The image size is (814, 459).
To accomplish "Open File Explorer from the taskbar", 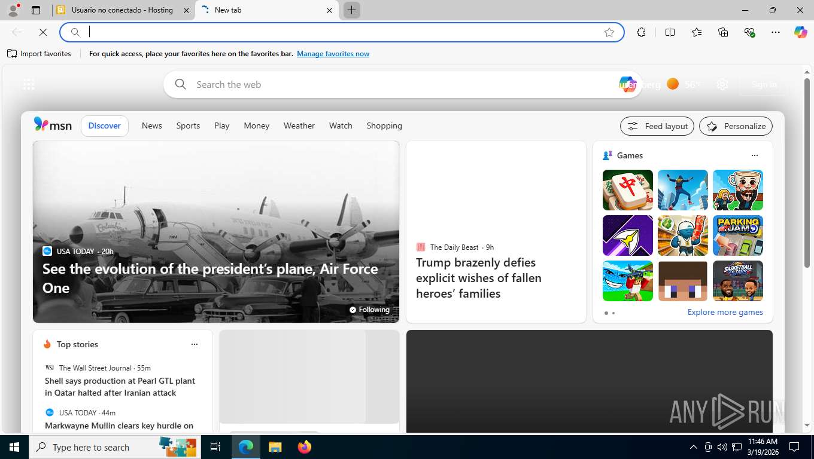I will click(275, 447).
